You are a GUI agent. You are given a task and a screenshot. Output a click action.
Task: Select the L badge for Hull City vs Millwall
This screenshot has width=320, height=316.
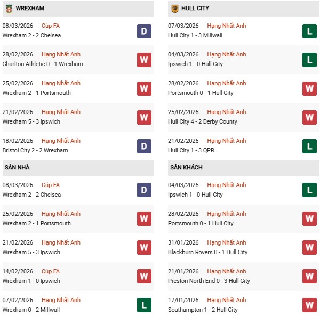tap(309, 31)
